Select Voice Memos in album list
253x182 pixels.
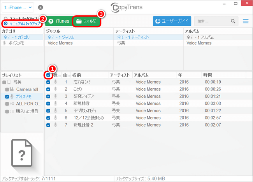218,43
